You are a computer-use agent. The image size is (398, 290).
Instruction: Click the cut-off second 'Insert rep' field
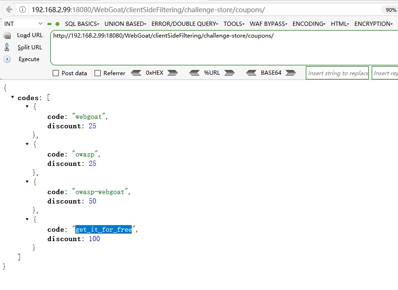coord(385,73)
